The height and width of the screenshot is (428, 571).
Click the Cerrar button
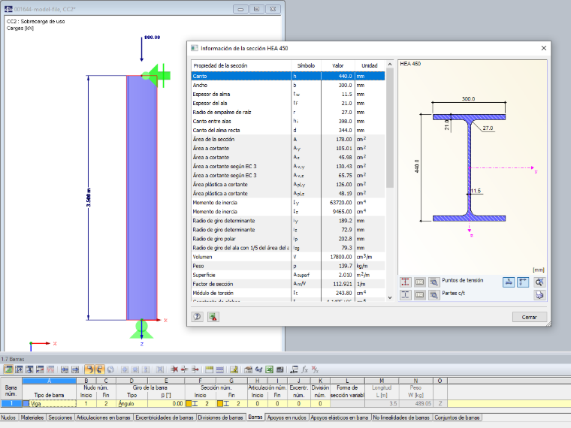(529, 317)
